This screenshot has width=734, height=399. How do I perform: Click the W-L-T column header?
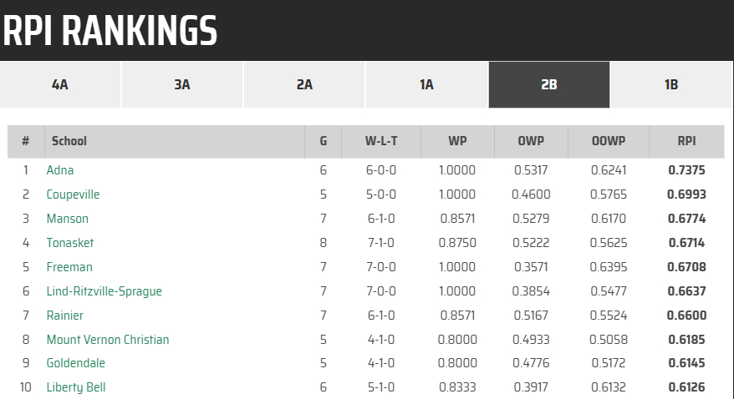tap(381, 141)
